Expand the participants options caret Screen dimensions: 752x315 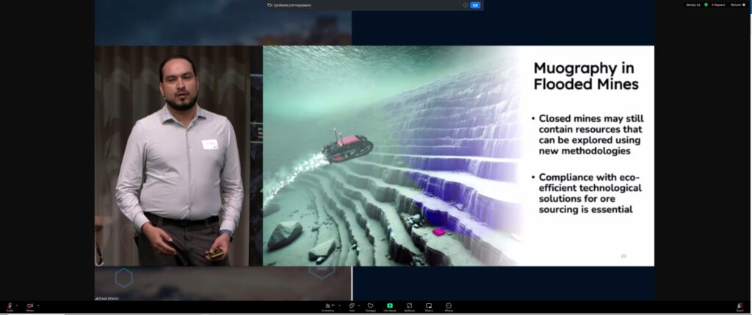point(339,305)
